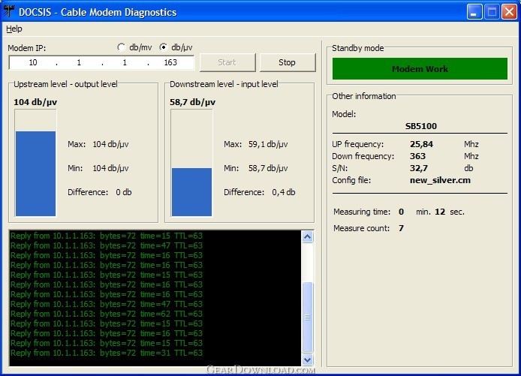
Task: Click the bold '58,7 db/µv' downstream value
Action: (x=192, y=102)
